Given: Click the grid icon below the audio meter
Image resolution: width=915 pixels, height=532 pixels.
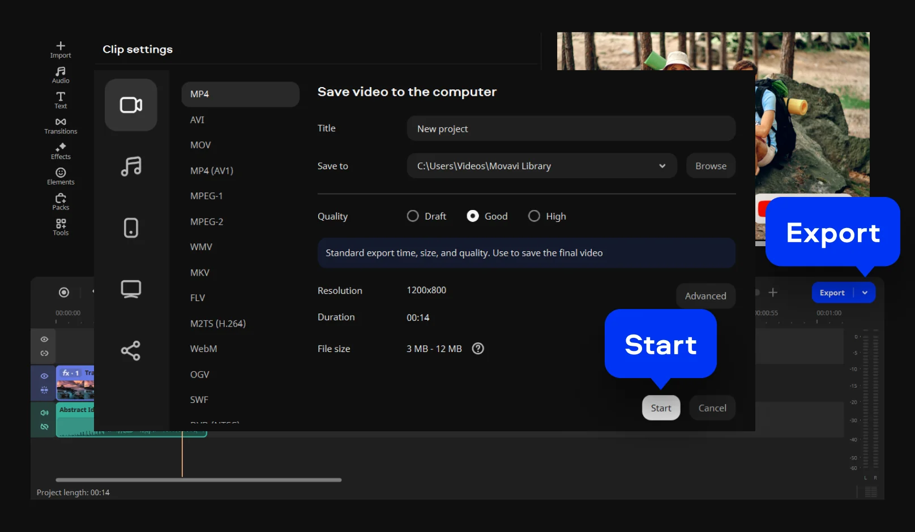Looking at the screenshot, I should pos(871,492).
